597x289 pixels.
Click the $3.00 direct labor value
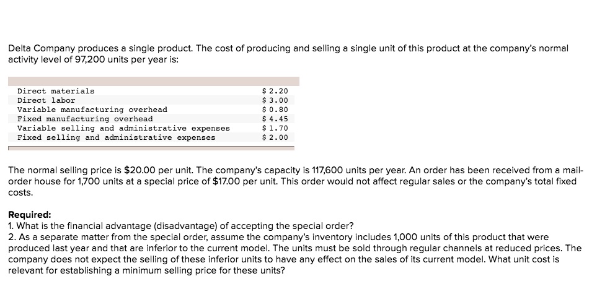tap(275, 100)
